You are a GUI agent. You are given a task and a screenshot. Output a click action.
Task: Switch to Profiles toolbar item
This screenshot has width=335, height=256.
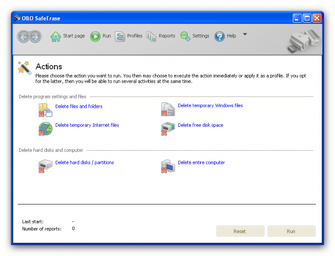point(135,36)
